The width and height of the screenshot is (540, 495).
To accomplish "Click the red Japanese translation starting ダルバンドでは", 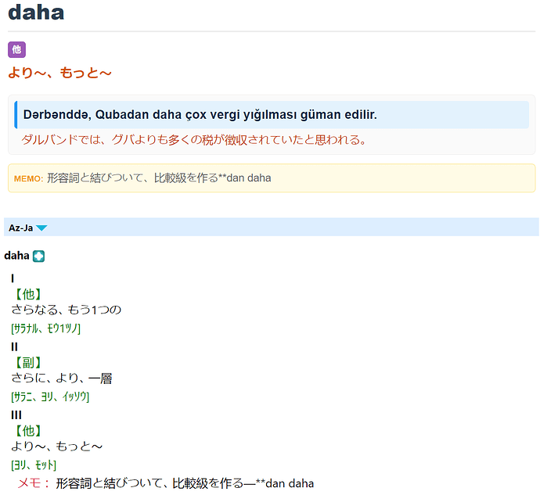I will [x=193, y=140].
